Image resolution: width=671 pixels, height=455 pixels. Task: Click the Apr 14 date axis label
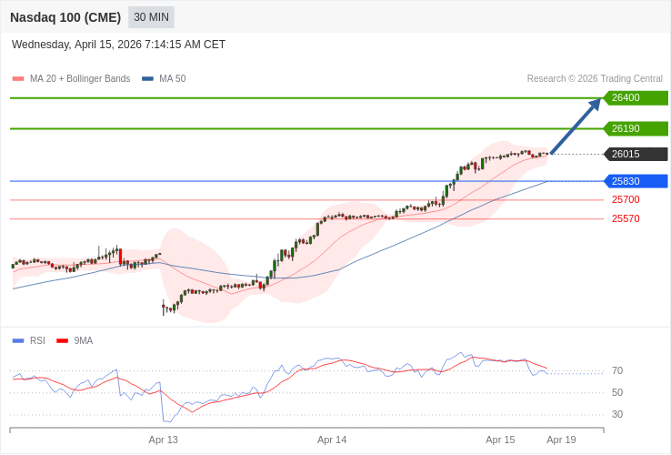pos(332,440)
